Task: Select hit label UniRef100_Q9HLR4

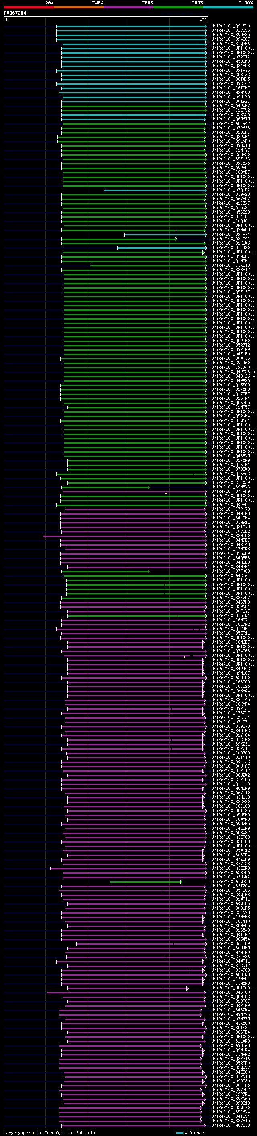Action: 230,1050
